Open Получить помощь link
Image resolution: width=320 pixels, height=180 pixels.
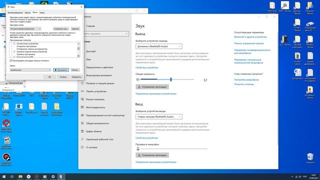(x=244, y=84)
